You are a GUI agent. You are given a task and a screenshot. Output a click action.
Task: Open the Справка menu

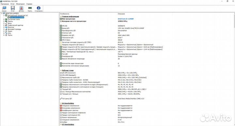click(x=29, y=4)
